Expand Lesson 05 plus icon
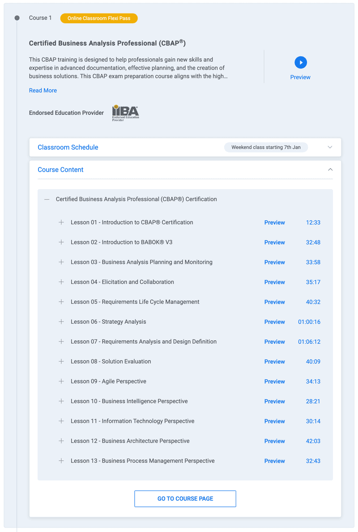 tap(61, 302)
